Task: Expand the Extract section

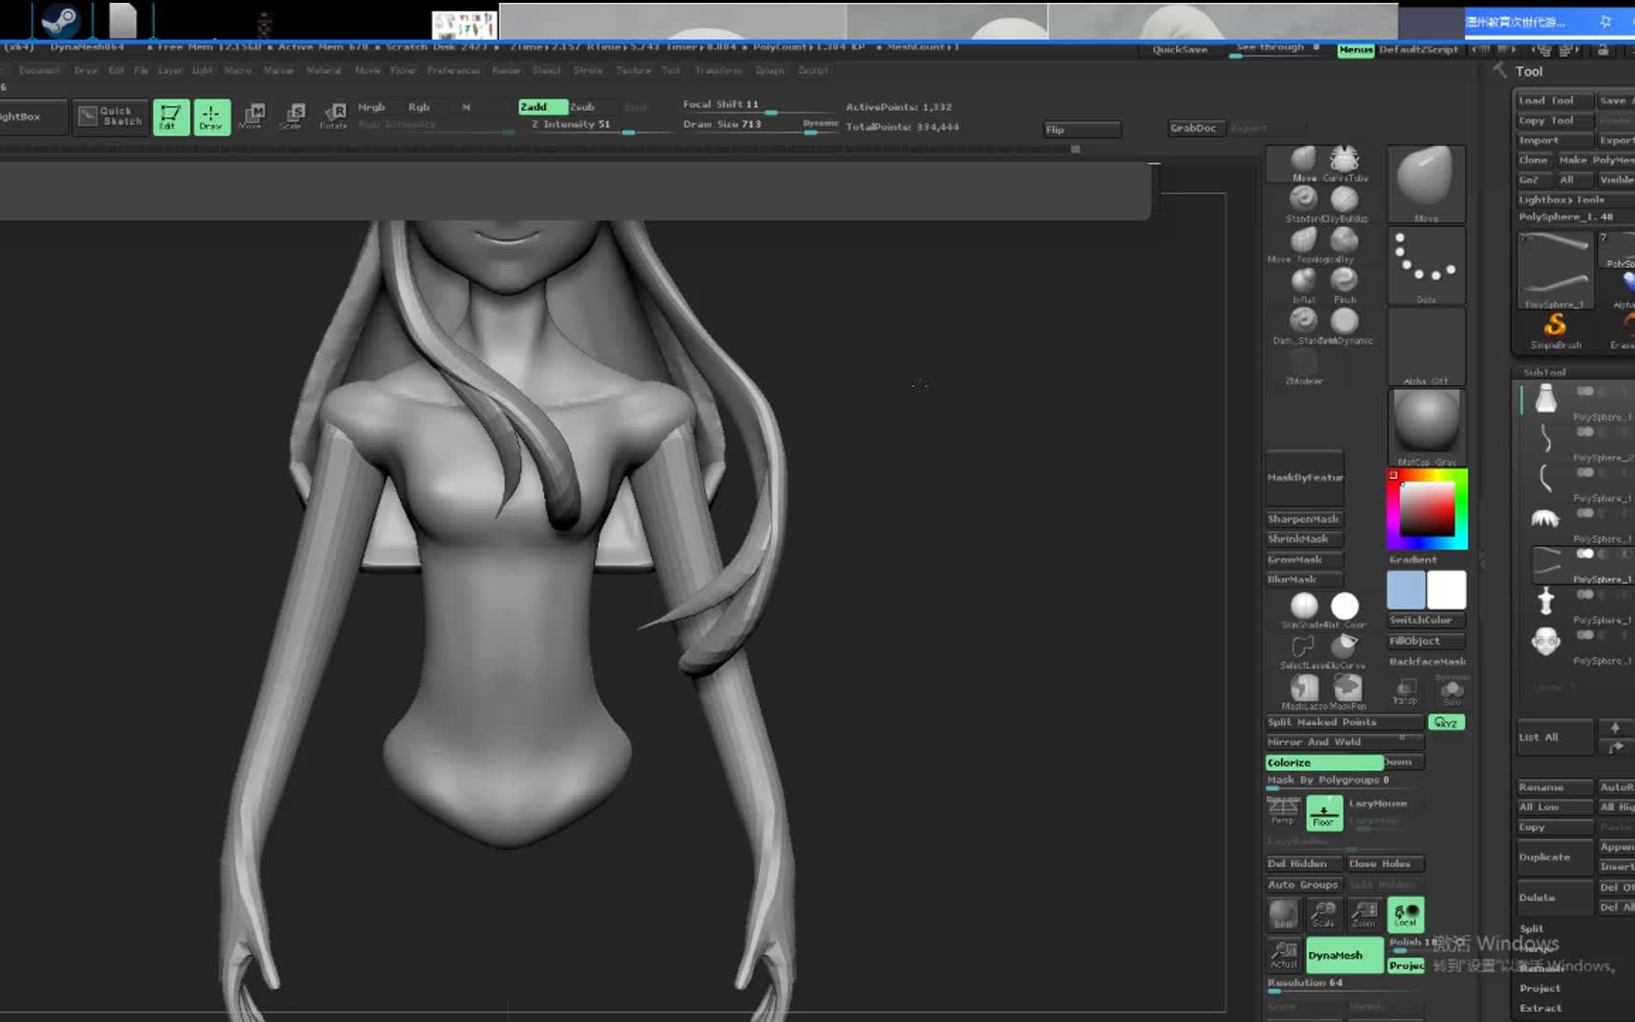Action: (1540, 1008)
